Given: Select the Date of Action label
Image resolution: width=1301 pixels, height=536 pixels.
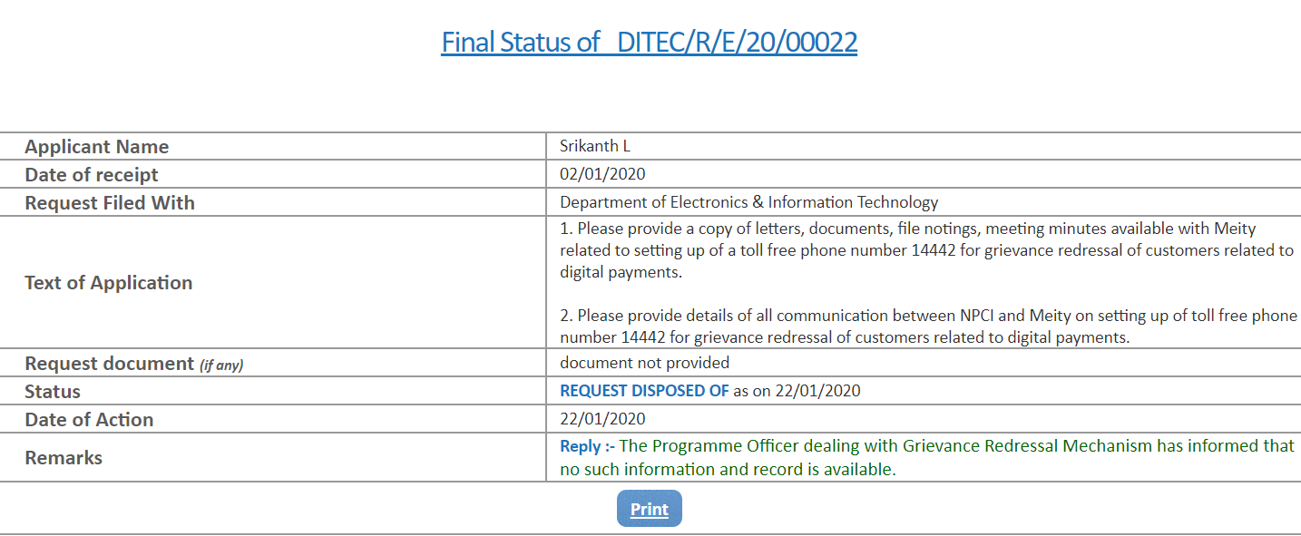Looking at the screenshot, I should click(89, 420).
